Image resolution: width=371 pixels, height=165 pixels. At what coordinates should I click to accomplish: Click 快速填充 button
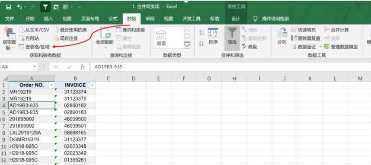(304, 30)
